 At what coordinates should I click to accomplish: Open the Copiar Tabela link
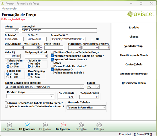134,64
